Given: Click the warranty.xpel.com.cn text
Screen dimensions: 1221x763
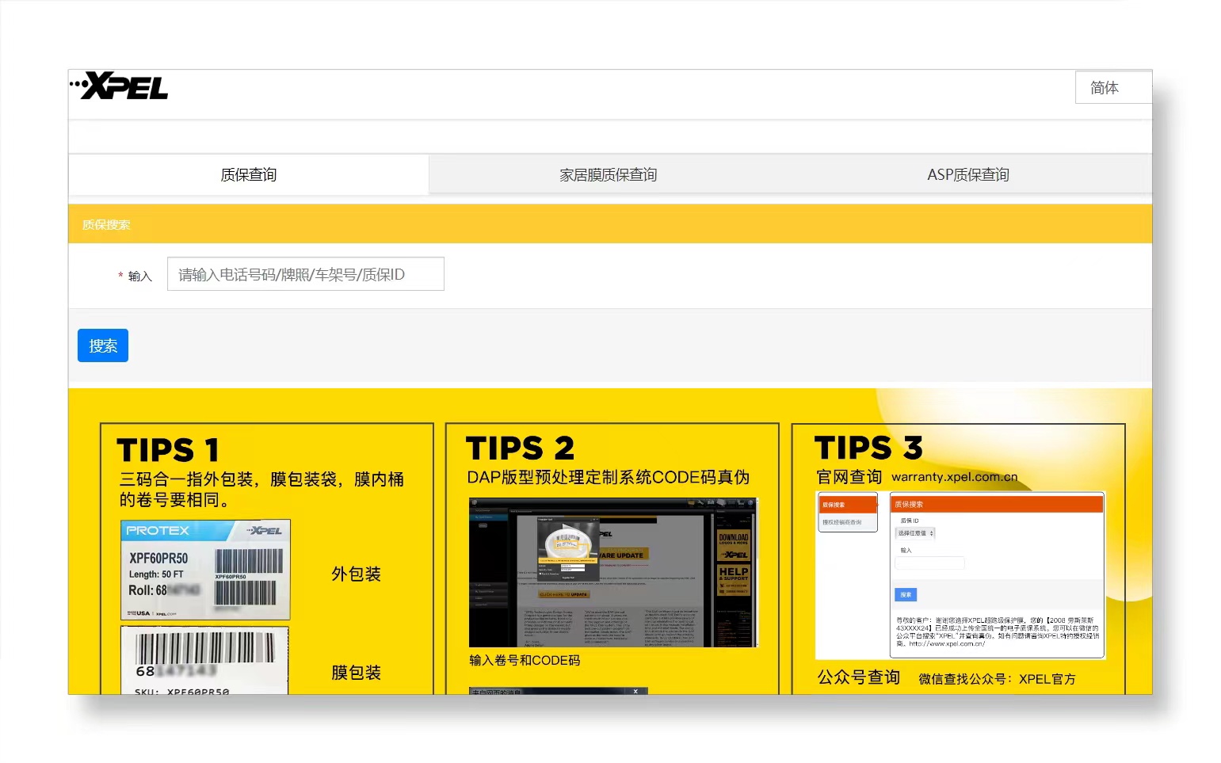Looking at the screenshot, I should point(955,477).
